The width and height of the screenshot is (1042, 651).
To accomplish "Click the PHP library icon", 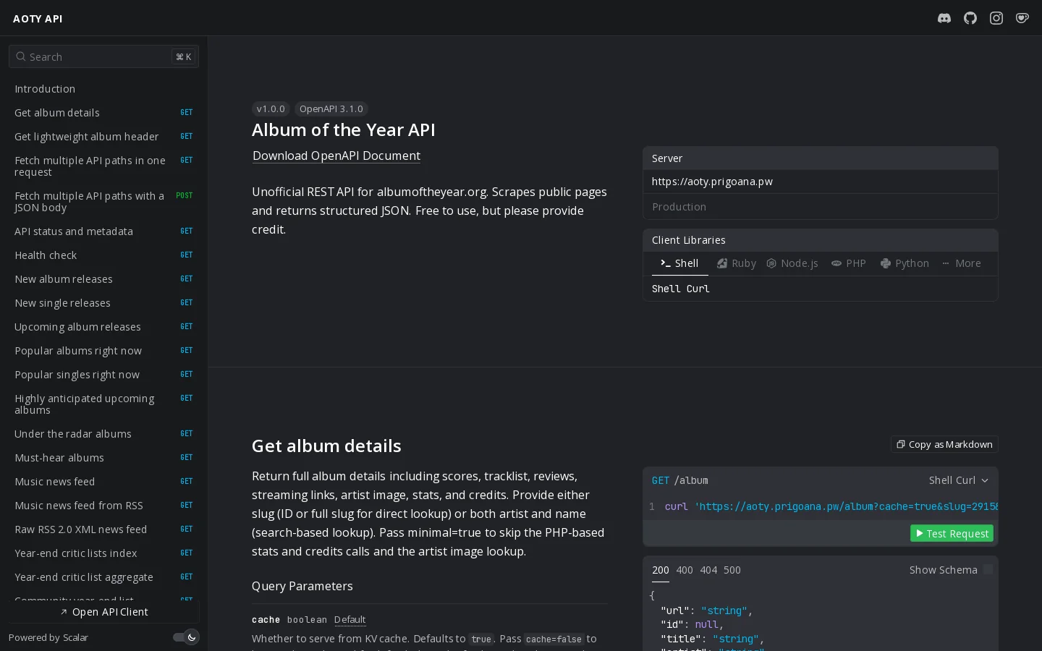I will 836,263.
